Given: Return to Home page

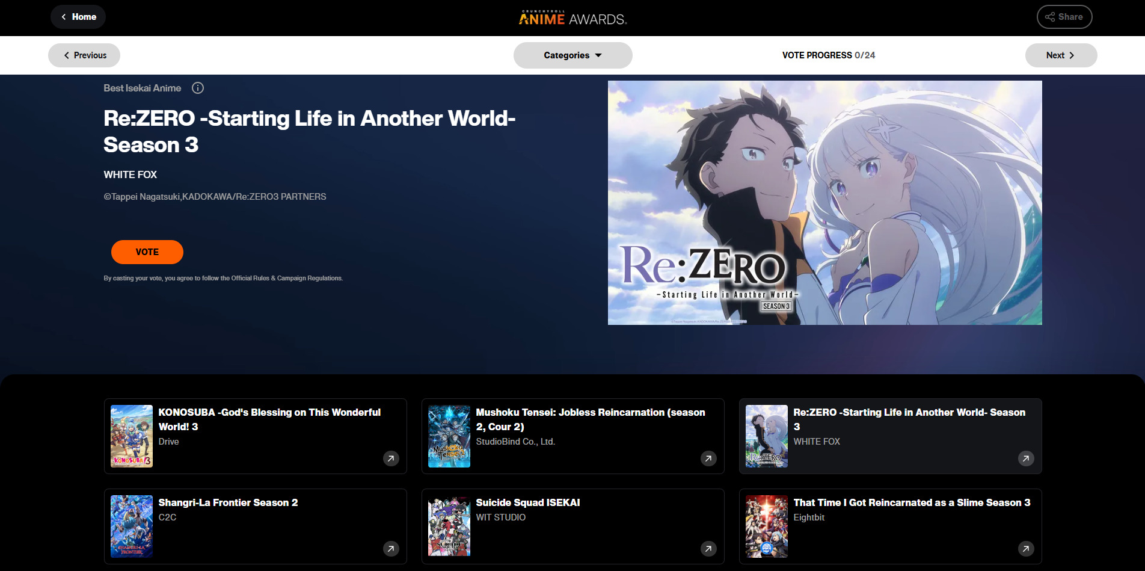Looking at the screenshot, I should click(78, 17).
